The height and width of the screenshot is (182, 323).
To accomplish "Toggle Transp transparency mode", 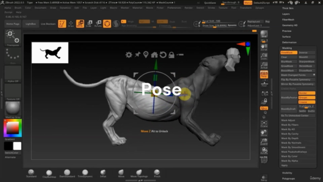I will (x=264, y=178).
